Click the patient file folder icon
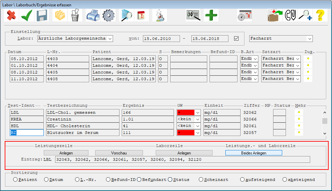The image size is (332, 191). click(275, 15)
